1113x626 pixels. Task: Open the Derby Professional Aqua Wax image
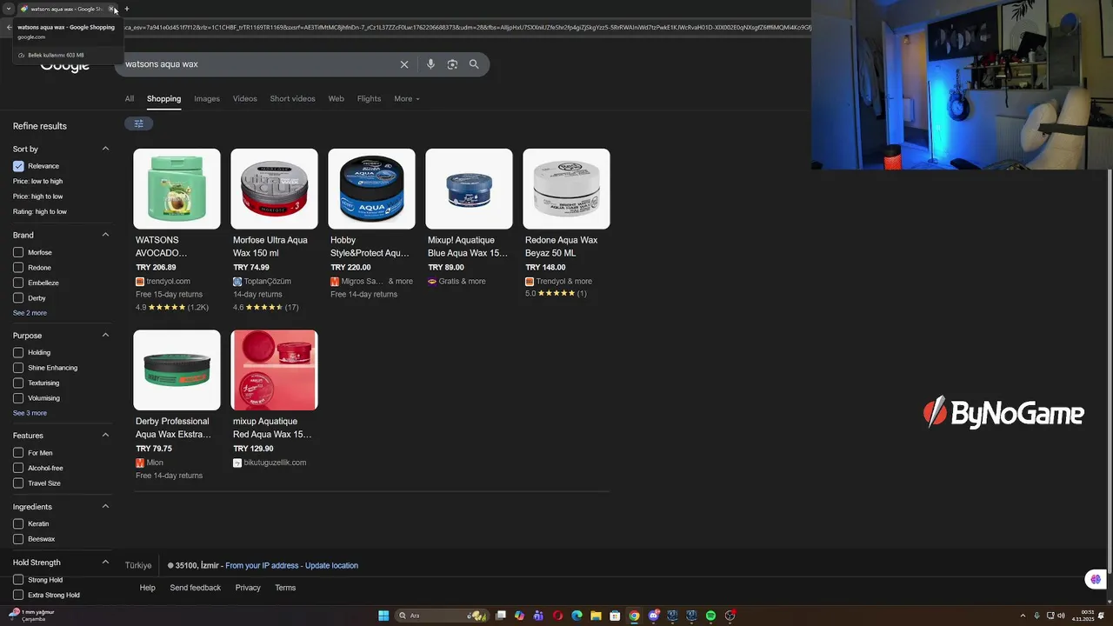(x=177, y=370)
